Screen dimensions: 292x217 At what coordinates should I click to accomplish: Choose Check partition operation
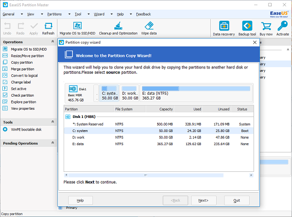(22, 95)
